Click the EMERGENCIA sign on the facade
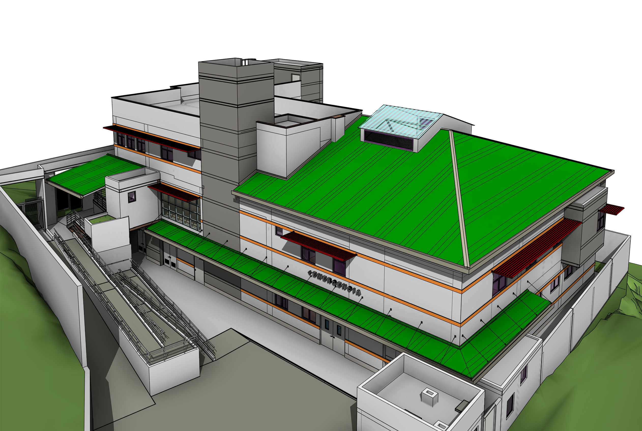This screenshot has height=431, width=642. pyautogui.click(x=334, y=283)
